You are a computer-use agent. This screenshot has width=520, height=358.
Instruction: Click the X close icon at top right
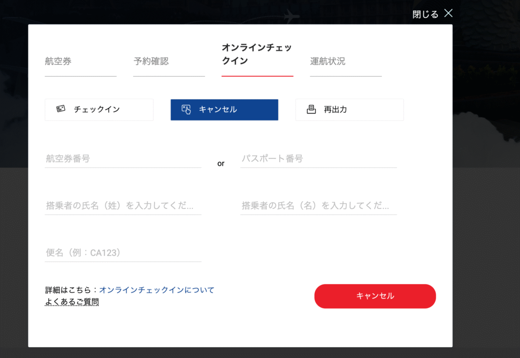coord(448,13)
